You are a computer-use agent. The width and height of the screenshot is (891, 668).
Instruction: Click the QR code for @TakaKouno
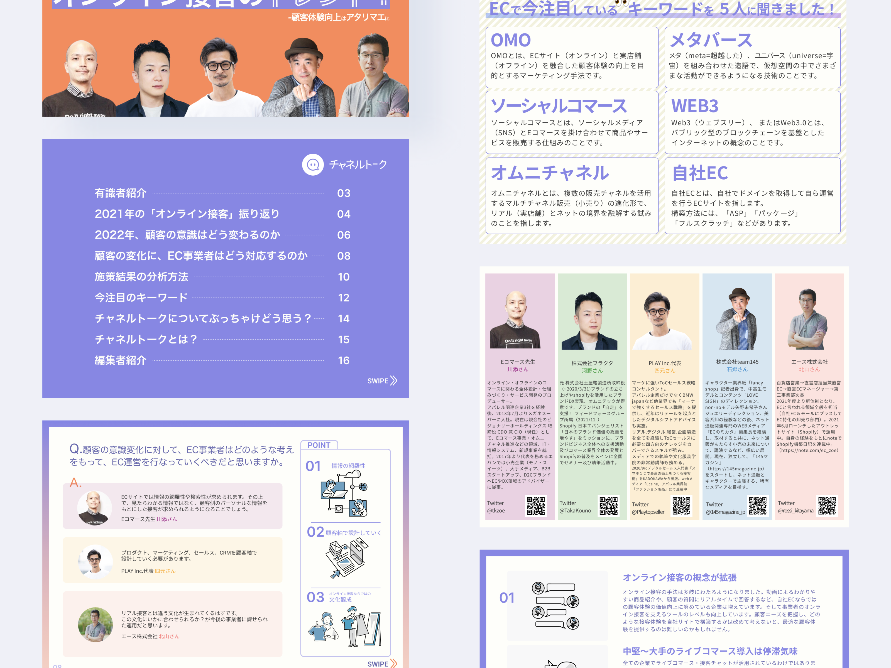(x=608, y=506)
